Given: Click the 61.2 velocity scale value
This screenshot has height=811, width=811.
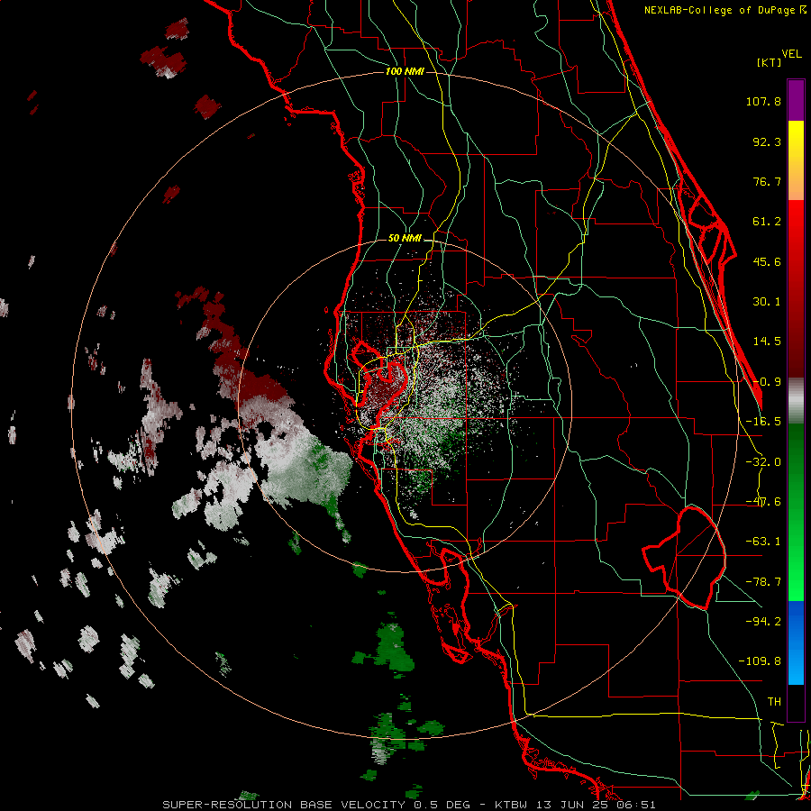Looking at the screenshot, I should (x=767, y=222).
